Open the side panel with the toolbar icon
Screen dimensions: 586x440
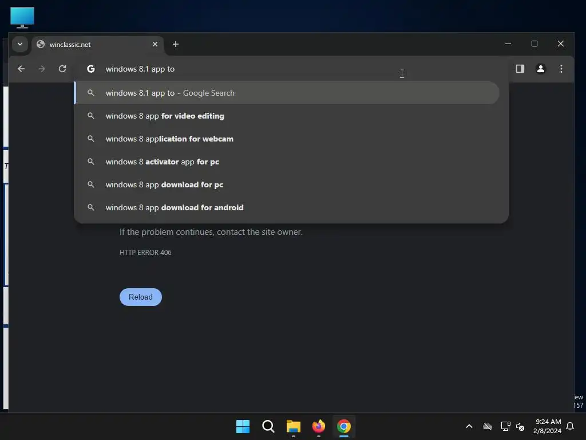[520, 69]
